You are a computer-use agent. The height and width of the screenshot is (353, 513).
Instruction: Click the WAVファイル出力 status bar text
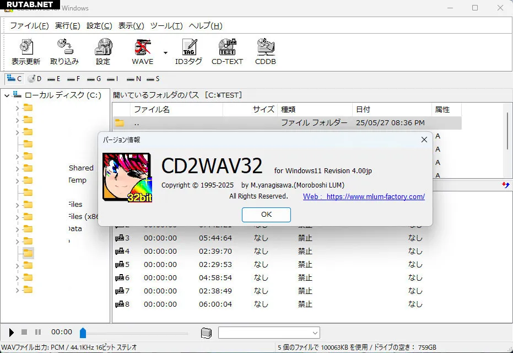pyautogui.click(x=69, y=347)
